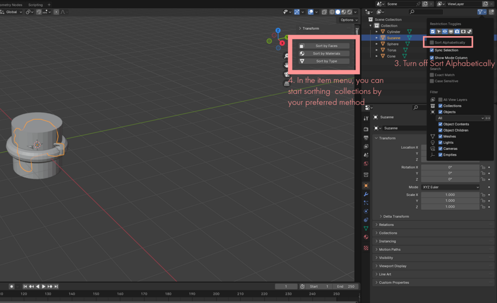Open the shading options dropdown arrow

[x=355, y=12]
